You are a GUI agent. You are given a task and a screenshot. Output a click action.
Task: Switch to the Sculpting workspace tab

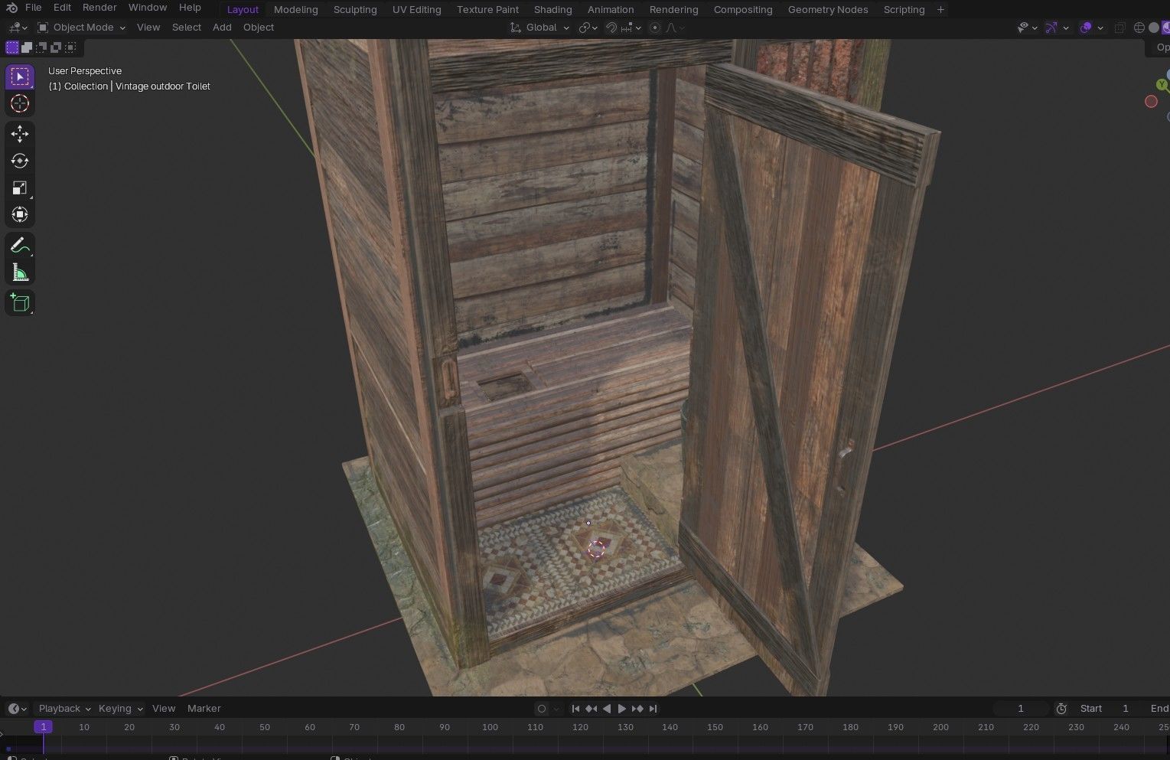coord(355,9)
